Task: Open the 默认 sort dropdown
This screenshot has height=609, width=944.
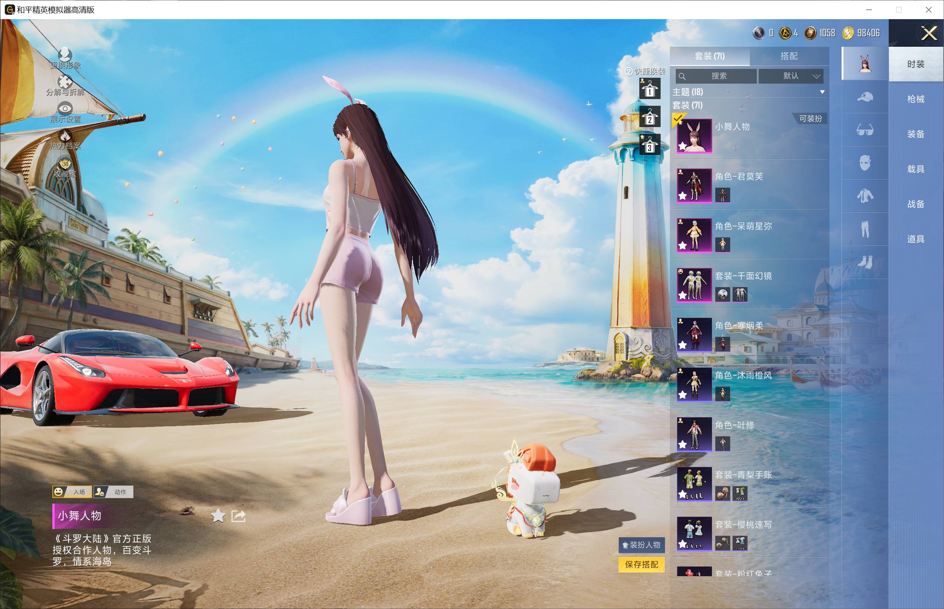Action: (x=791, y=76)
